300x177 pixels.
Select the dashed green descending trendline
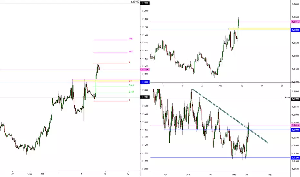[230, 116]
